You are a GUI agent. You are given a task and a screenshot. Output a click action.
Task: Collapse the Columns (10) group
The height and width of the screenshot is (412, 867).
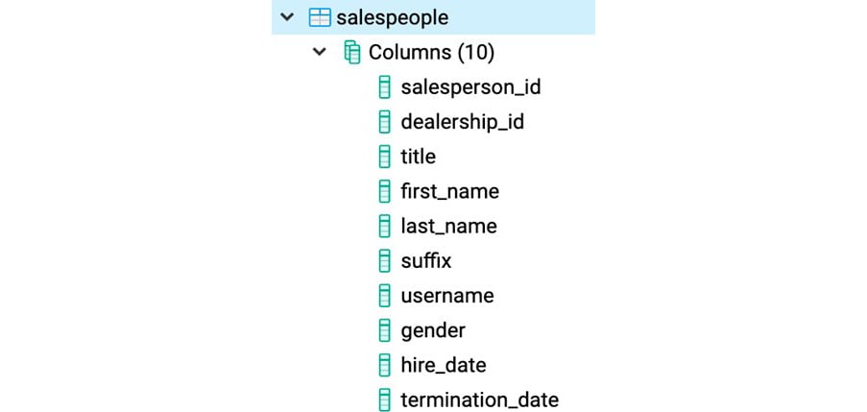319,52
